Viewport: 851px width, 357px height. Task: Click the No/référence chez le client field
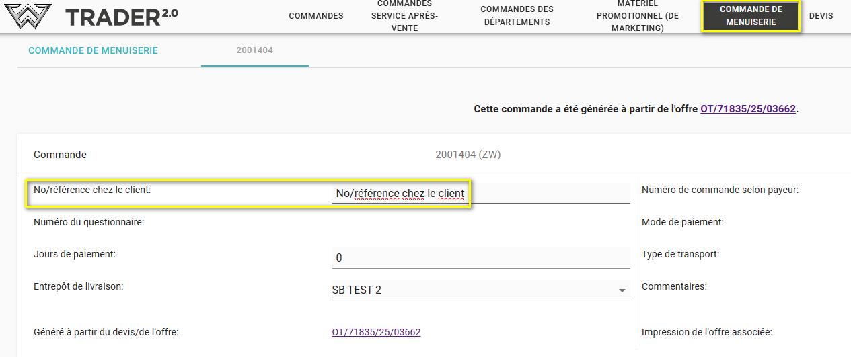(480, 194)
